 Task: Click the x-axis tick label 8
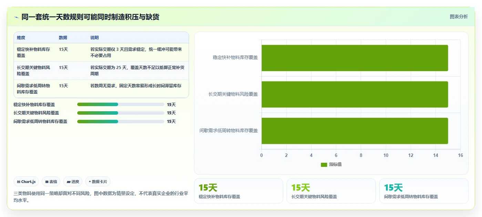(x=361, y=155)
